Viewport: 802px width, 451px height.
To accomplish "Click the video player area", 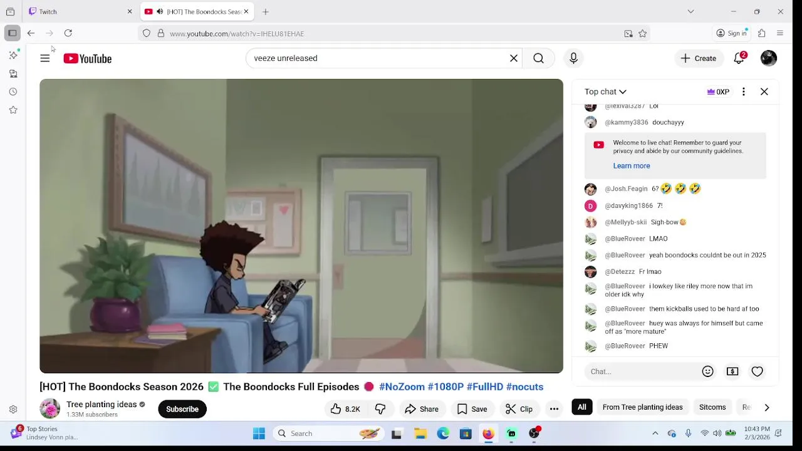I will coord(301,226).
